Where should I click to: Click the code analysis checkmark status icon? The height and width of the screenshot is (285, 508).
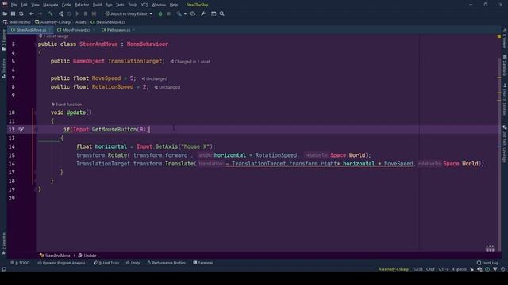tap(487, 269)
